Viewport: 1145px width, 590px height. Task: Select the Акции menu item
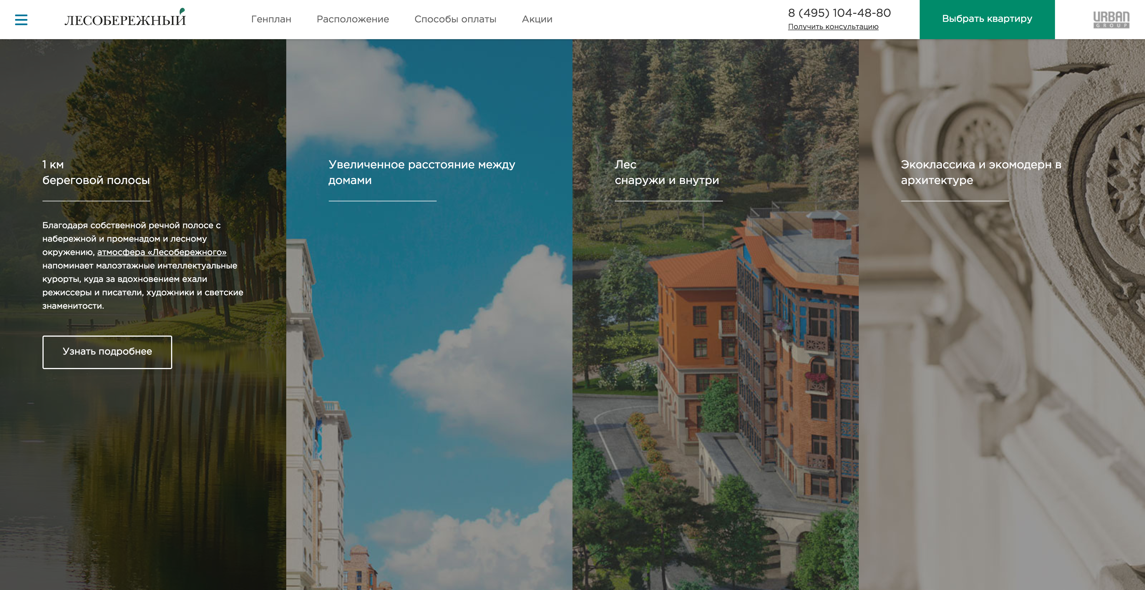tap(537, 19)
